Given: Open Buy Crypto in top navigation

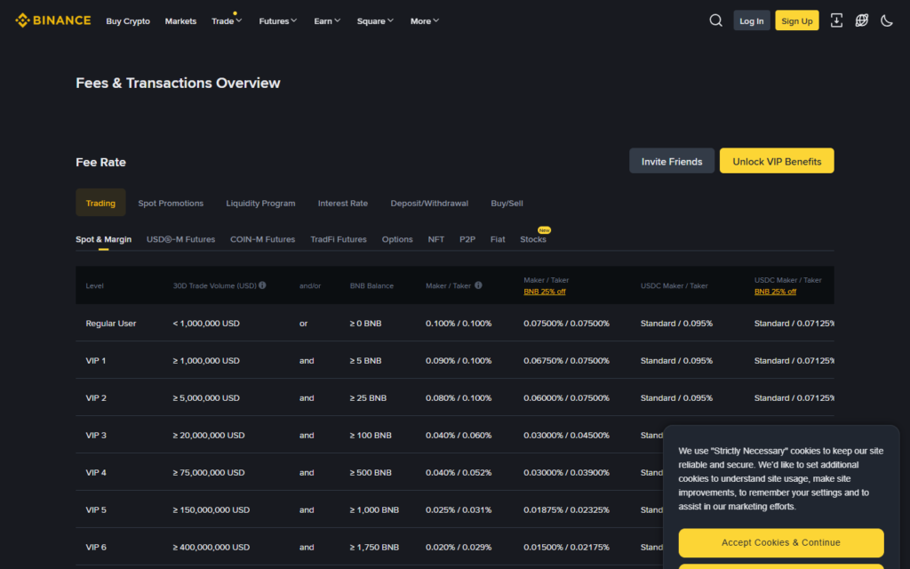Looking at the screenshot, I should click(128, 21).
